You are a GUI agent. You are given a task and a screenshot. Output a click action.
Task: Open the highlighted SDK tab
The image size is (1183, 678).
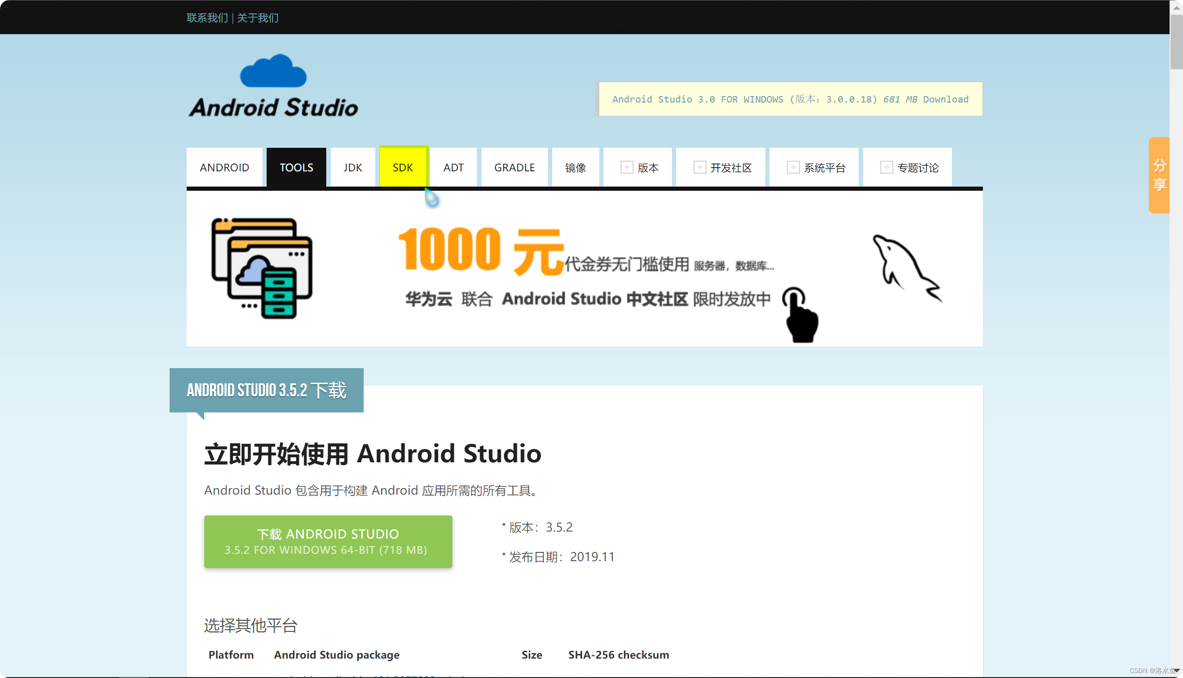(x=403, y=167)
